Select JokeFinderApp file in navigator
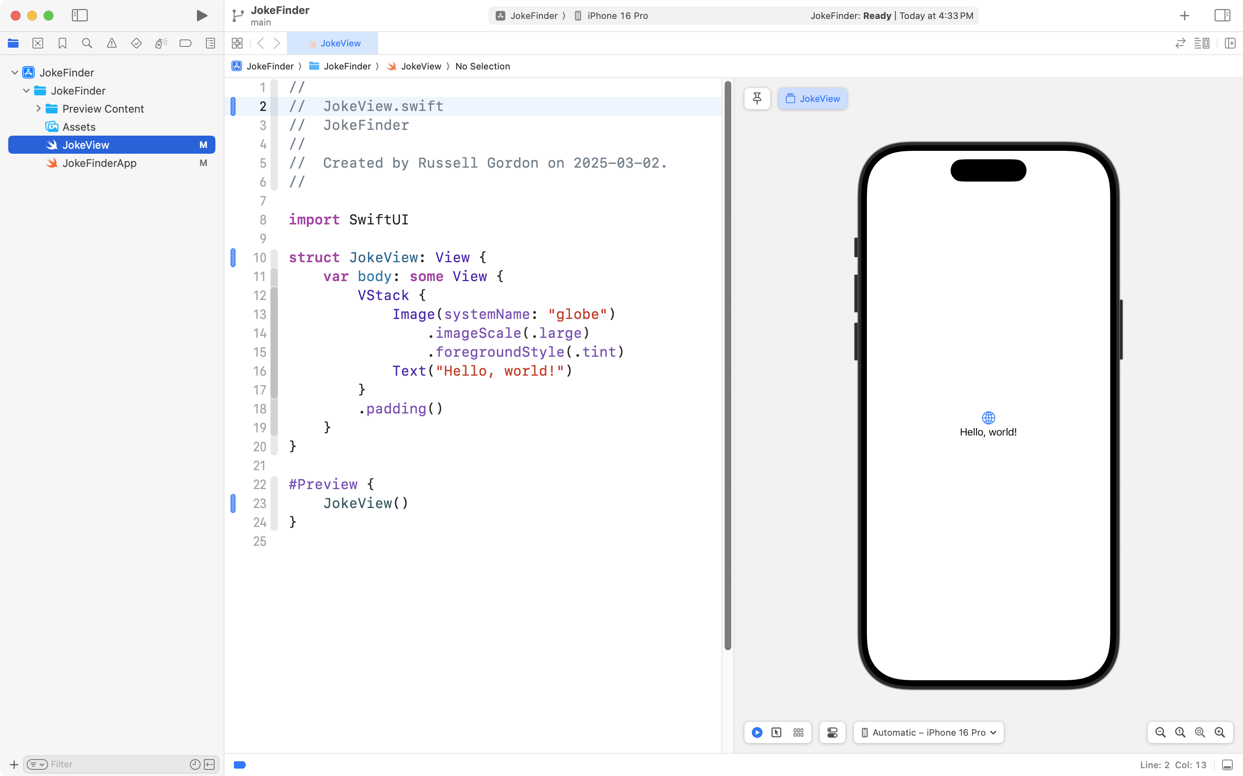The width and height of the screenshot is (1243, 776). pos(99,163)
